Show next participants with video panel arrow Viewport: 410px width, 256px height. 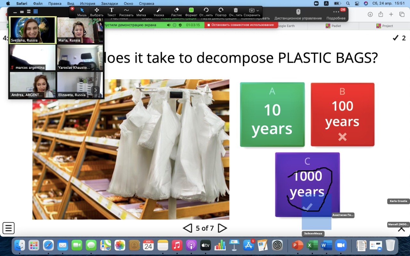tap(95, 90)
